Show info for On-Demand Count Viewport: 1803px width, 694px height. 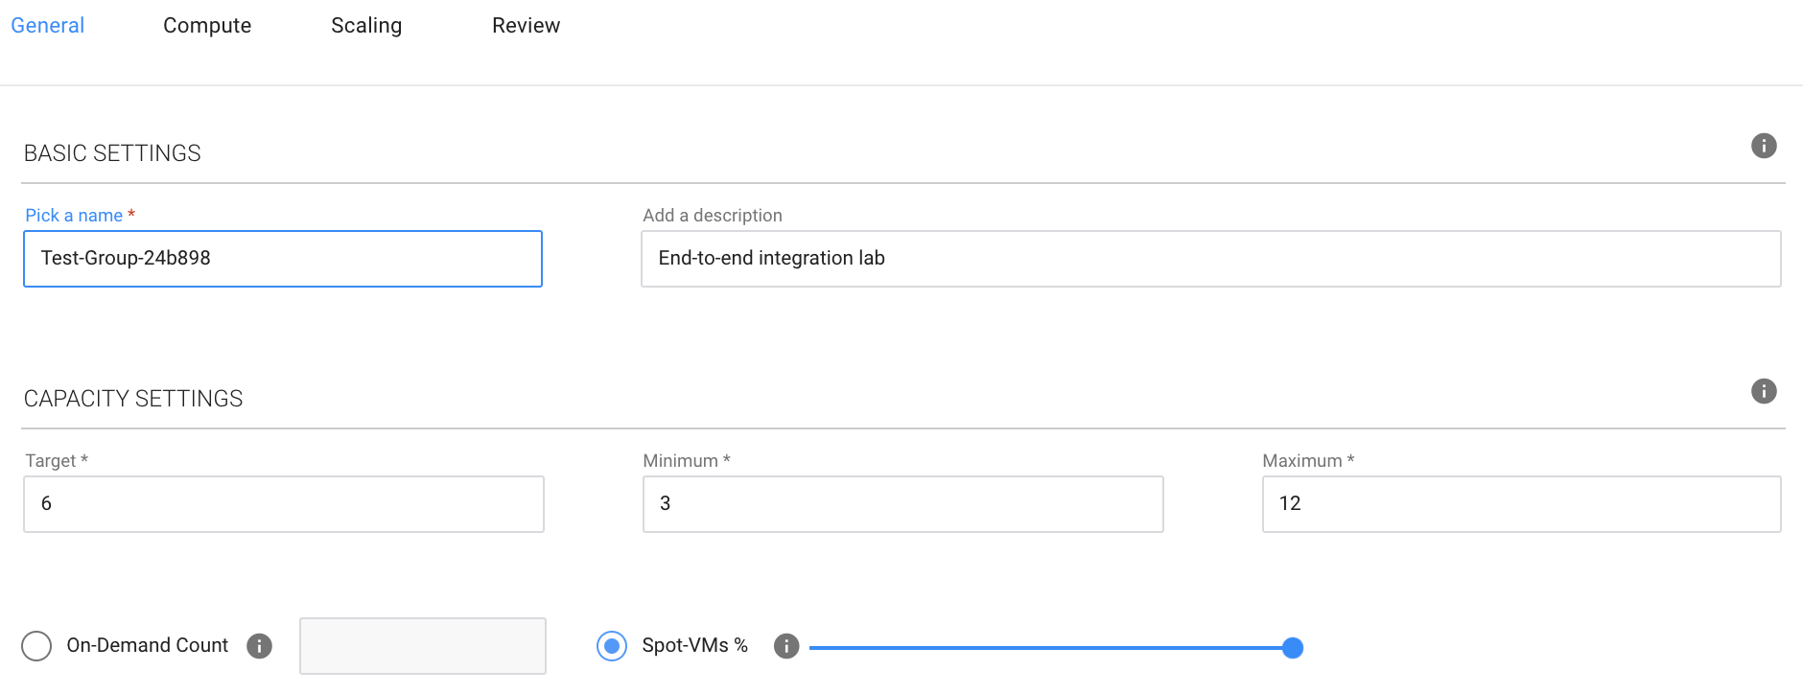(x=259, y=646)
